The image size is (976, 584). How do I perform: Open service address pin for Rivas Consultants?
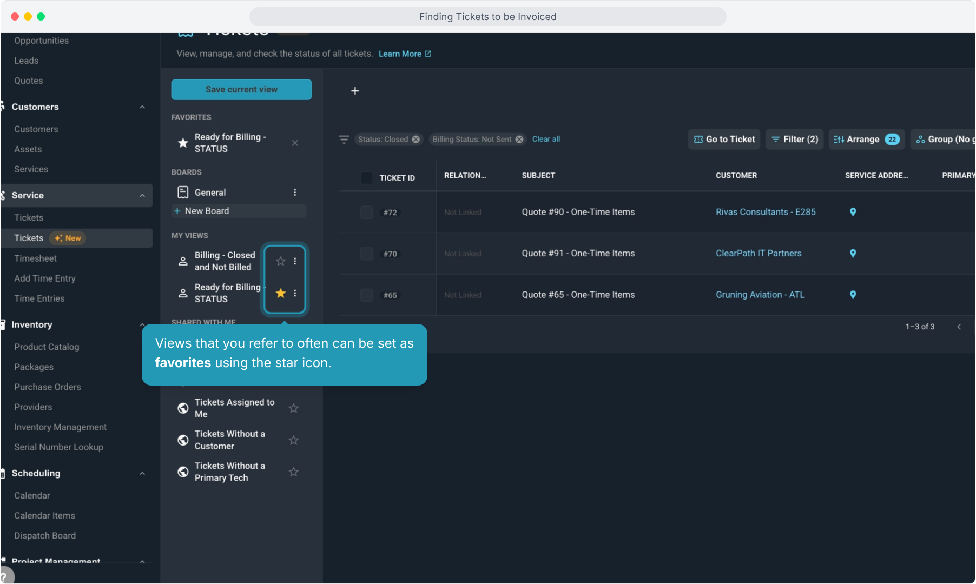tap(853, 212)
